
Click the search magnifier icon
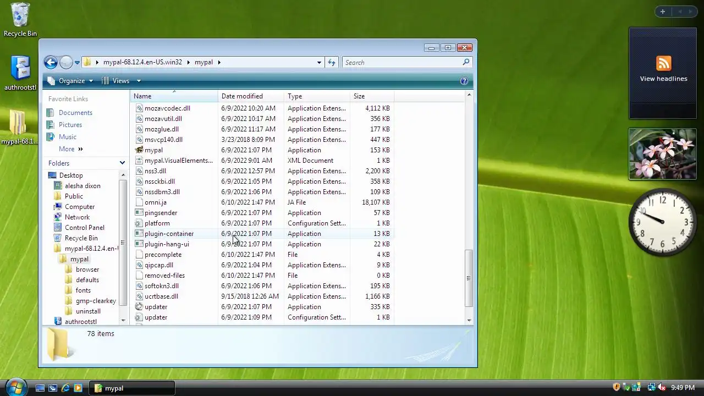click(466, 62)
